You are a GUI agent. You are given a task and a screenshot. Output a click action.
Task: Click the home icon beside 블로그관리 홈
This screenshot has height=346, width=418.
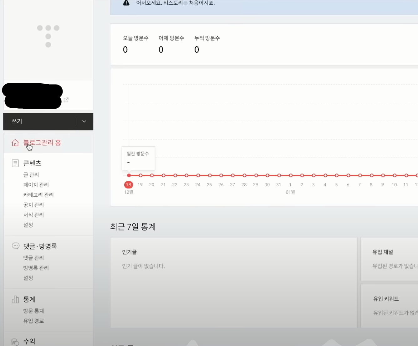15,142
